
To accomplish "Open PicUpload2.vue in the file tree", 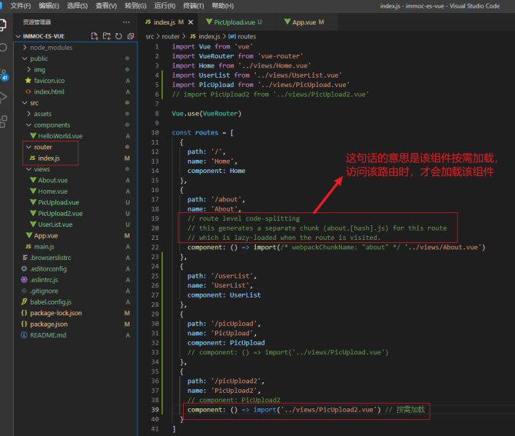I will 60,213.
